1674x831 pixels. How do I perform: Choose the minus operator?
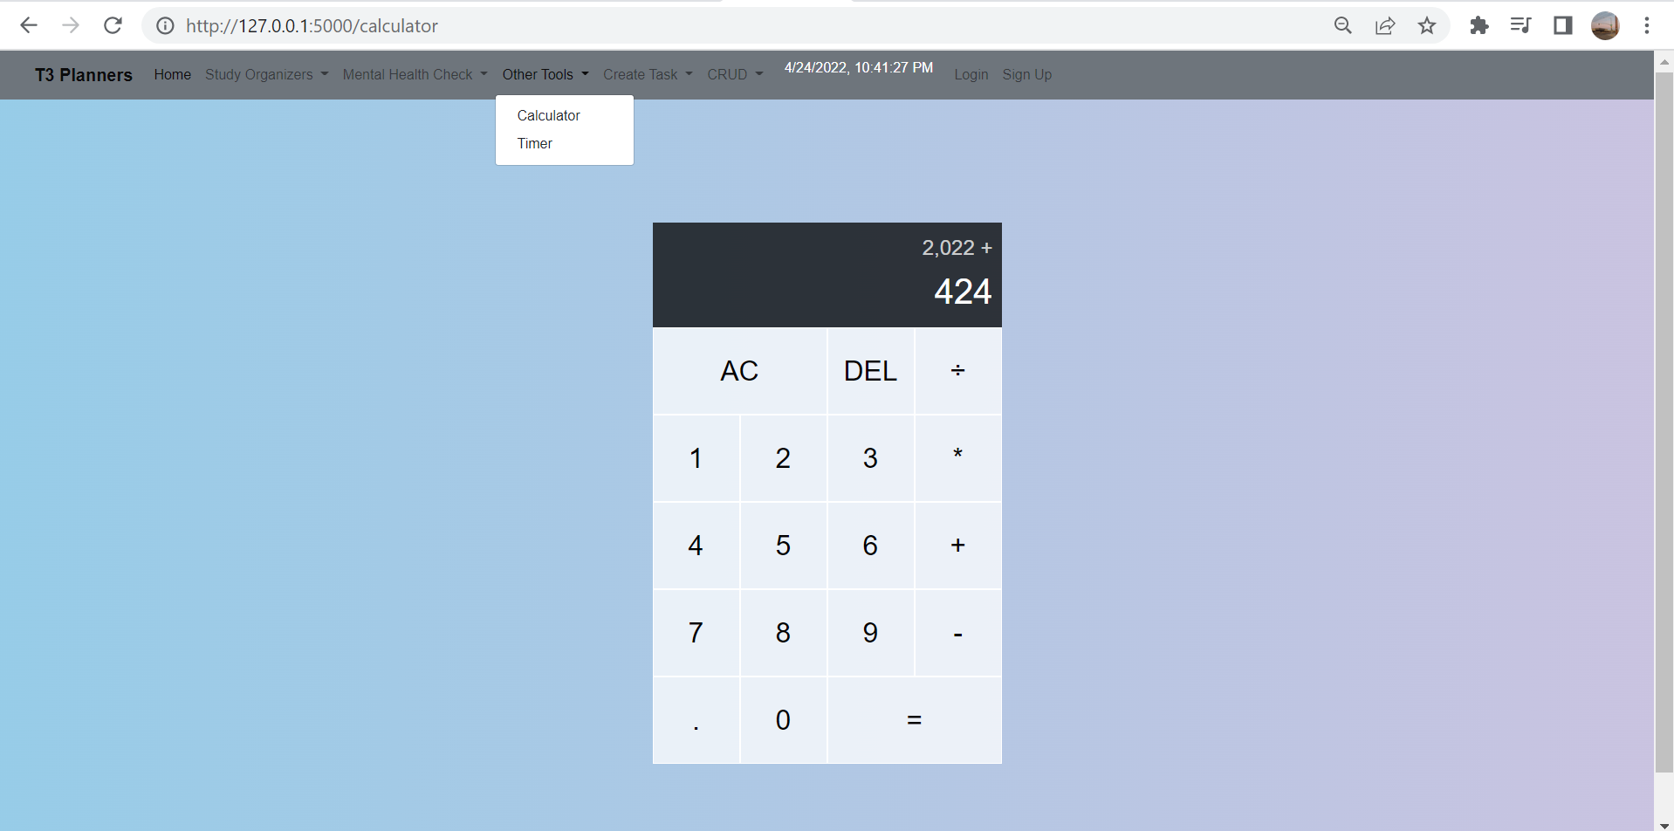click(958, 633)
